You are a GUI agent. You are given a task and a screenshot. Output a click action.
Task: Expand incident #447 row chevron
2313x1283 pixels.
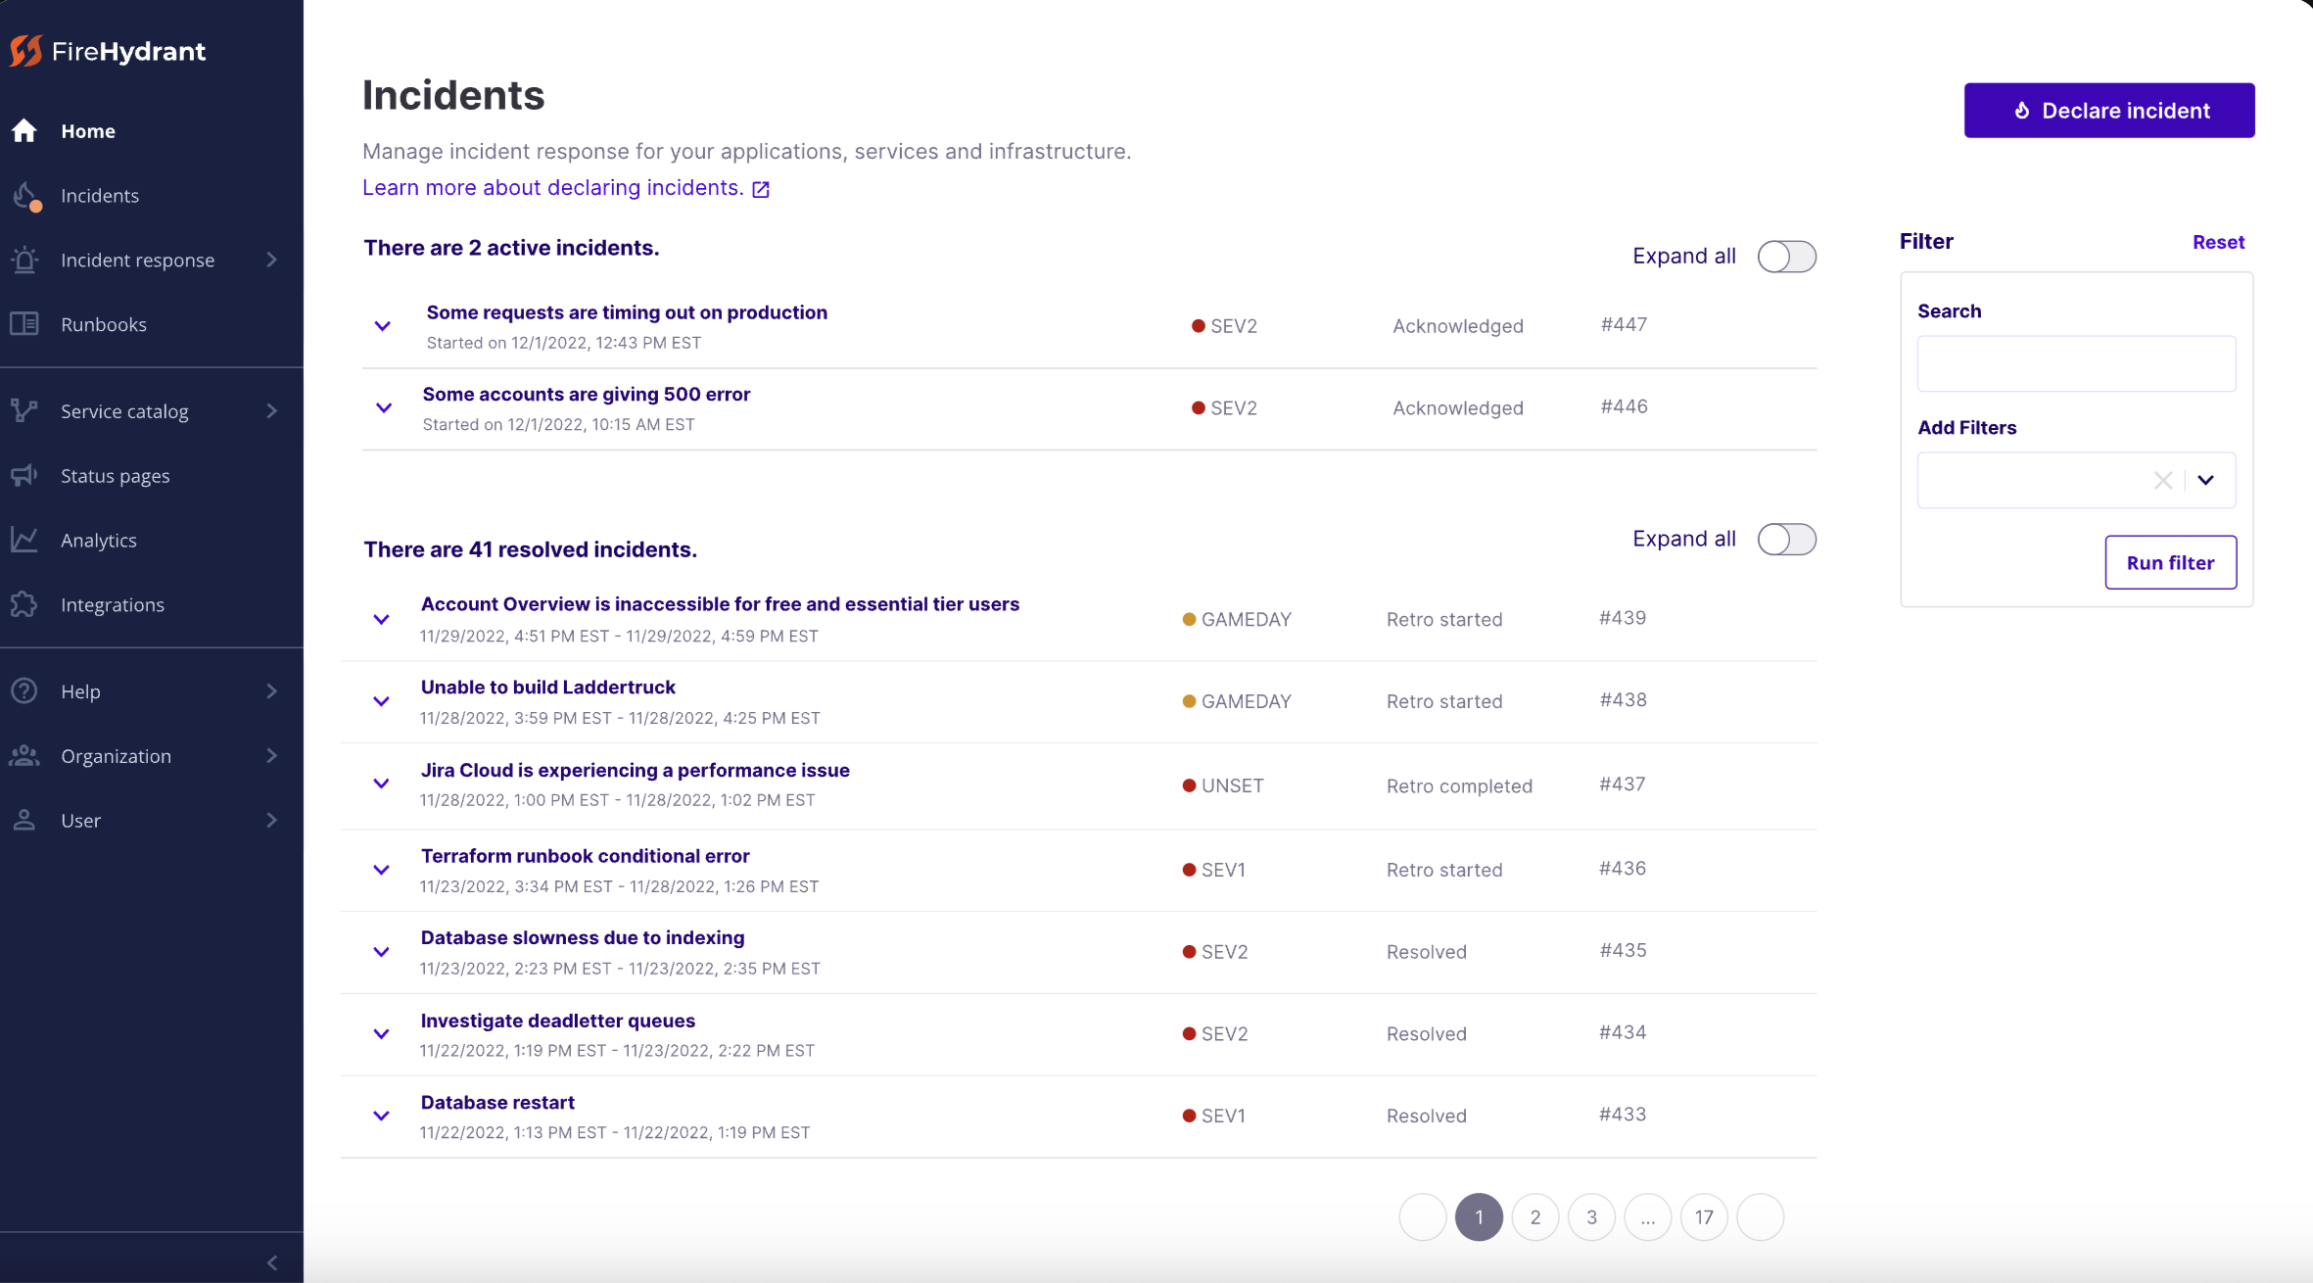click(383, 326)
